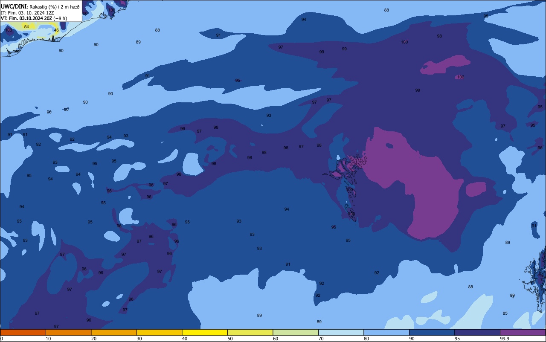The width and height of the screenshot is (546, 342).
Task: Select the 'IT: Fim. 03. 10. 2024 12Z' line
Action: [27, 12]
